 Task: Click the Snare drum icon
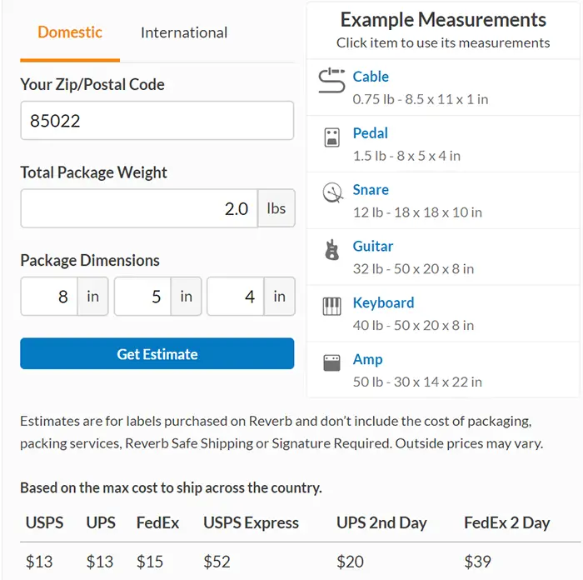(x=332, y=192)
